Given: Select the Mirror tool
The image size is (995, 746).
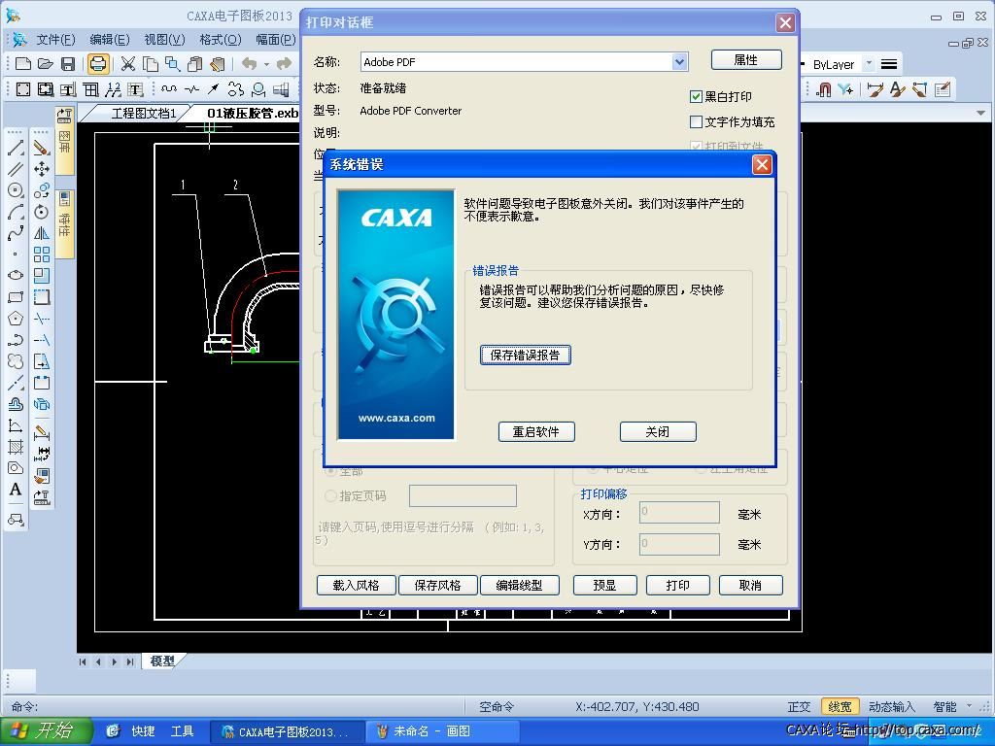Looking at the screenshot, I should tap(42, 233).
